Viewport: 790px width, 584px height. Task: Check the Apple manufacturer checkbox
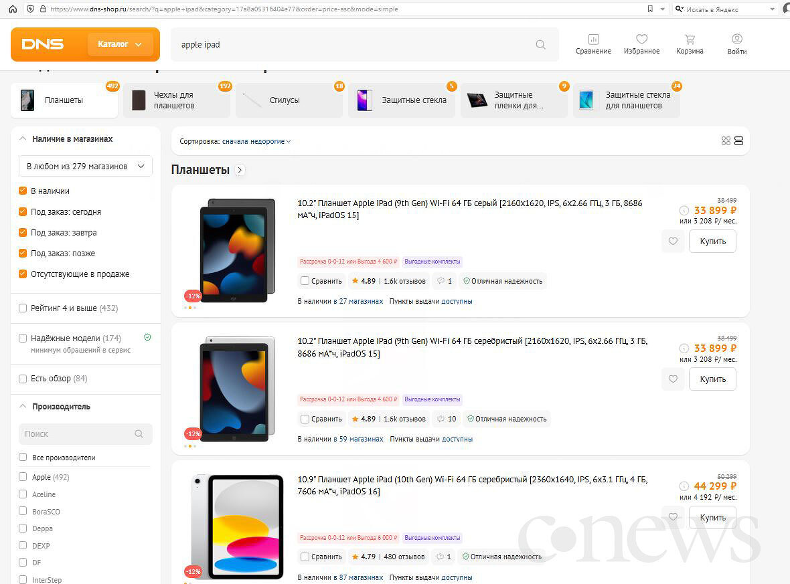pos(23,477)
